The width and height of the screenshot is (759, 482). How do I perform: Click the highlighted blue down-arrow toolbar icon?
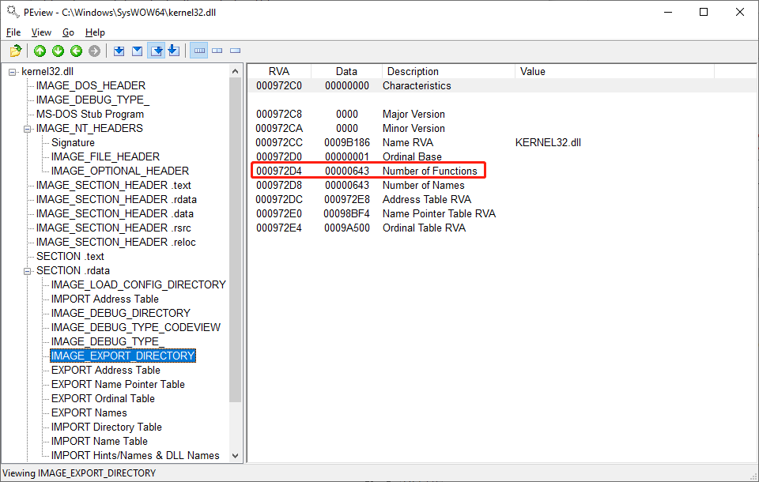coord(157,51)
